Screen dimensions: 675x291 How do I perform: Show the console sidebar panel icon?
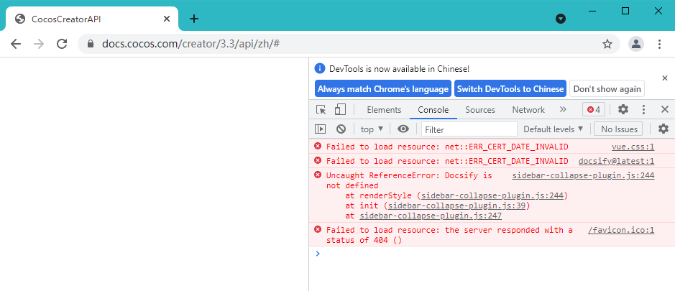(x=321, y=129)
